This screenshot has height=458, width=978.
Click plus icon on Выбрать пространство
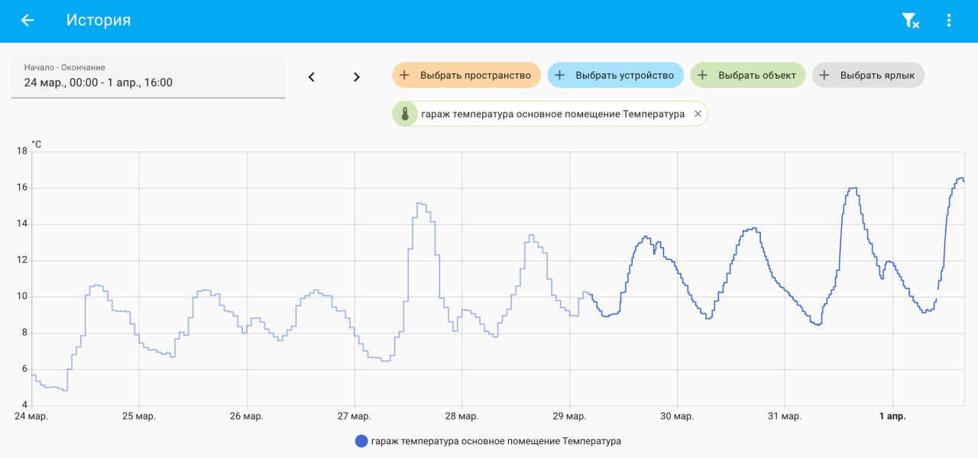point(405,75)
